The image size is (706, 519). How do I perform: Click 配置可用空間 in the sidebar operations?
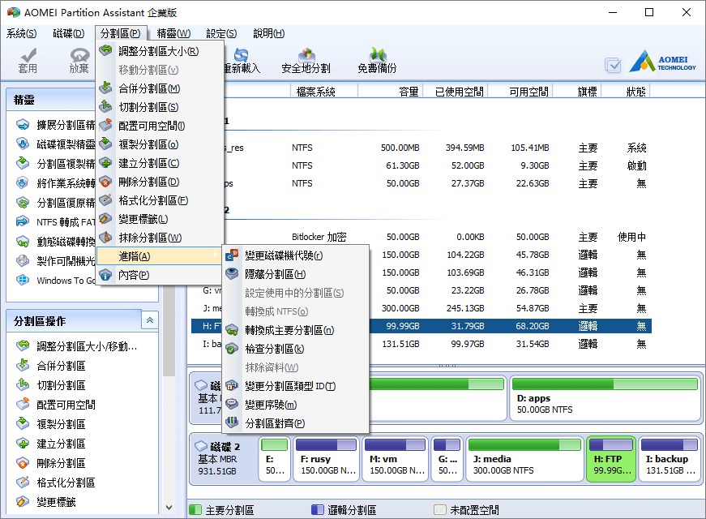click(66, 405)
